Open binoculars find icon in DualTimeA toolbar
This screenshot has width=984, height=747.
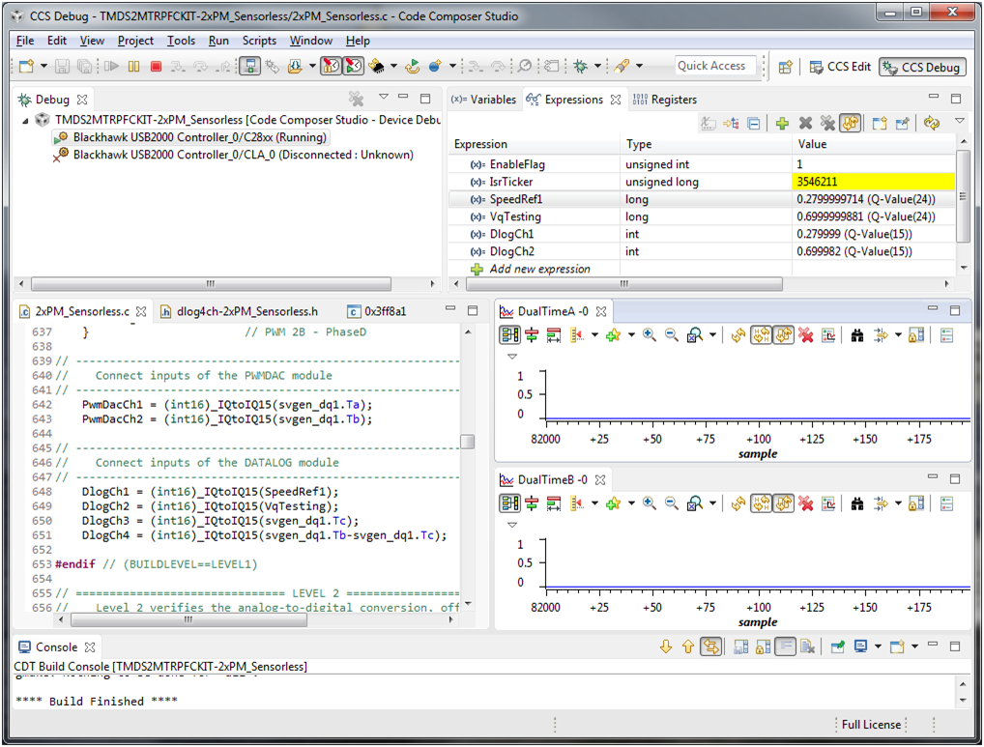click(x=857, y=335)
